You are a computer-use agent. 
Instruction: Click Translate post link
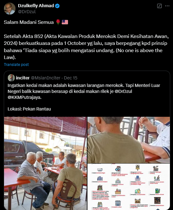point(16,65)
